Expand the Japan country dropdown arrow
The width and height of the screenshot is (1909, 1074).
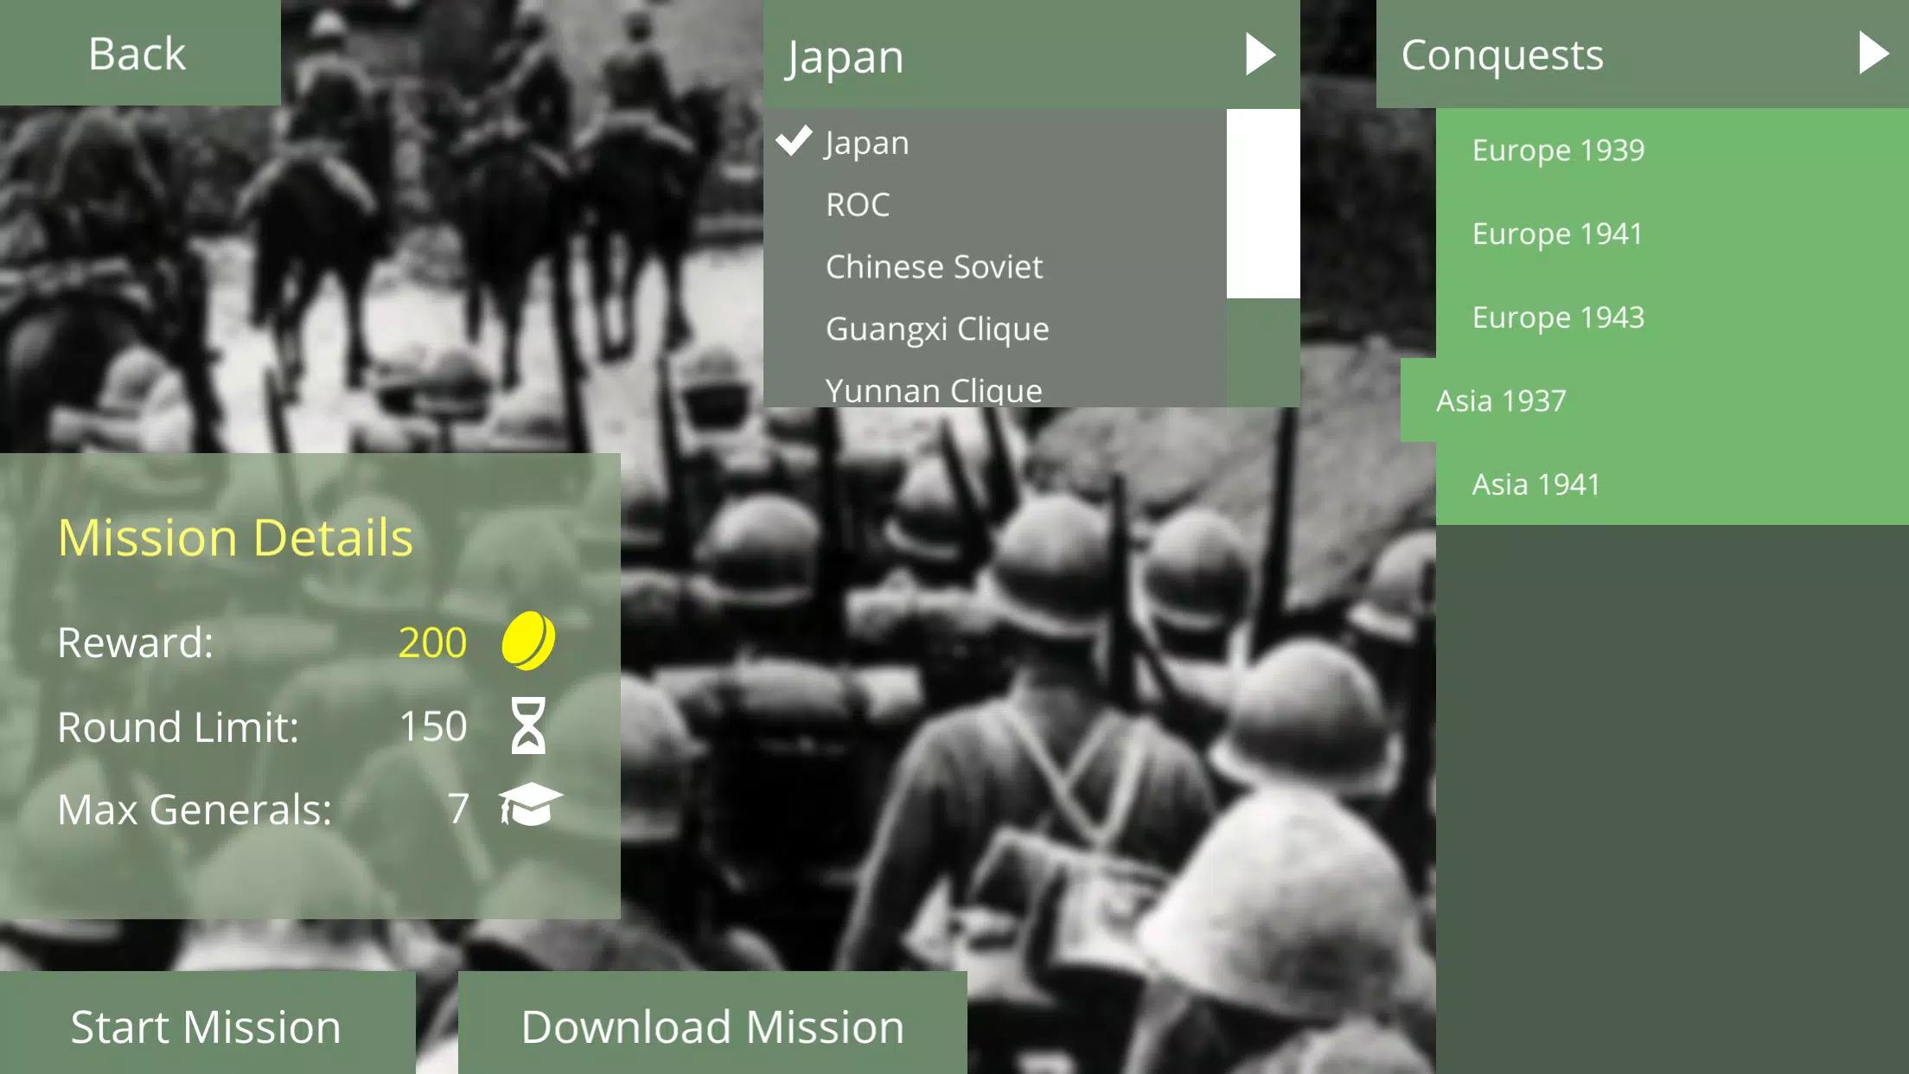pos(1260,54)
